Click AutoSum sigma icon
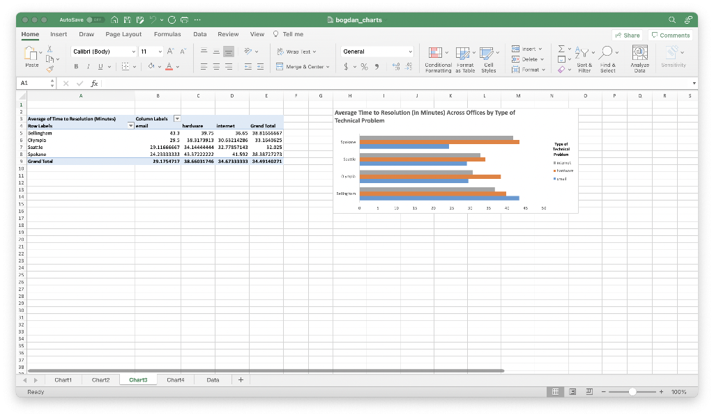 [561, 49]
